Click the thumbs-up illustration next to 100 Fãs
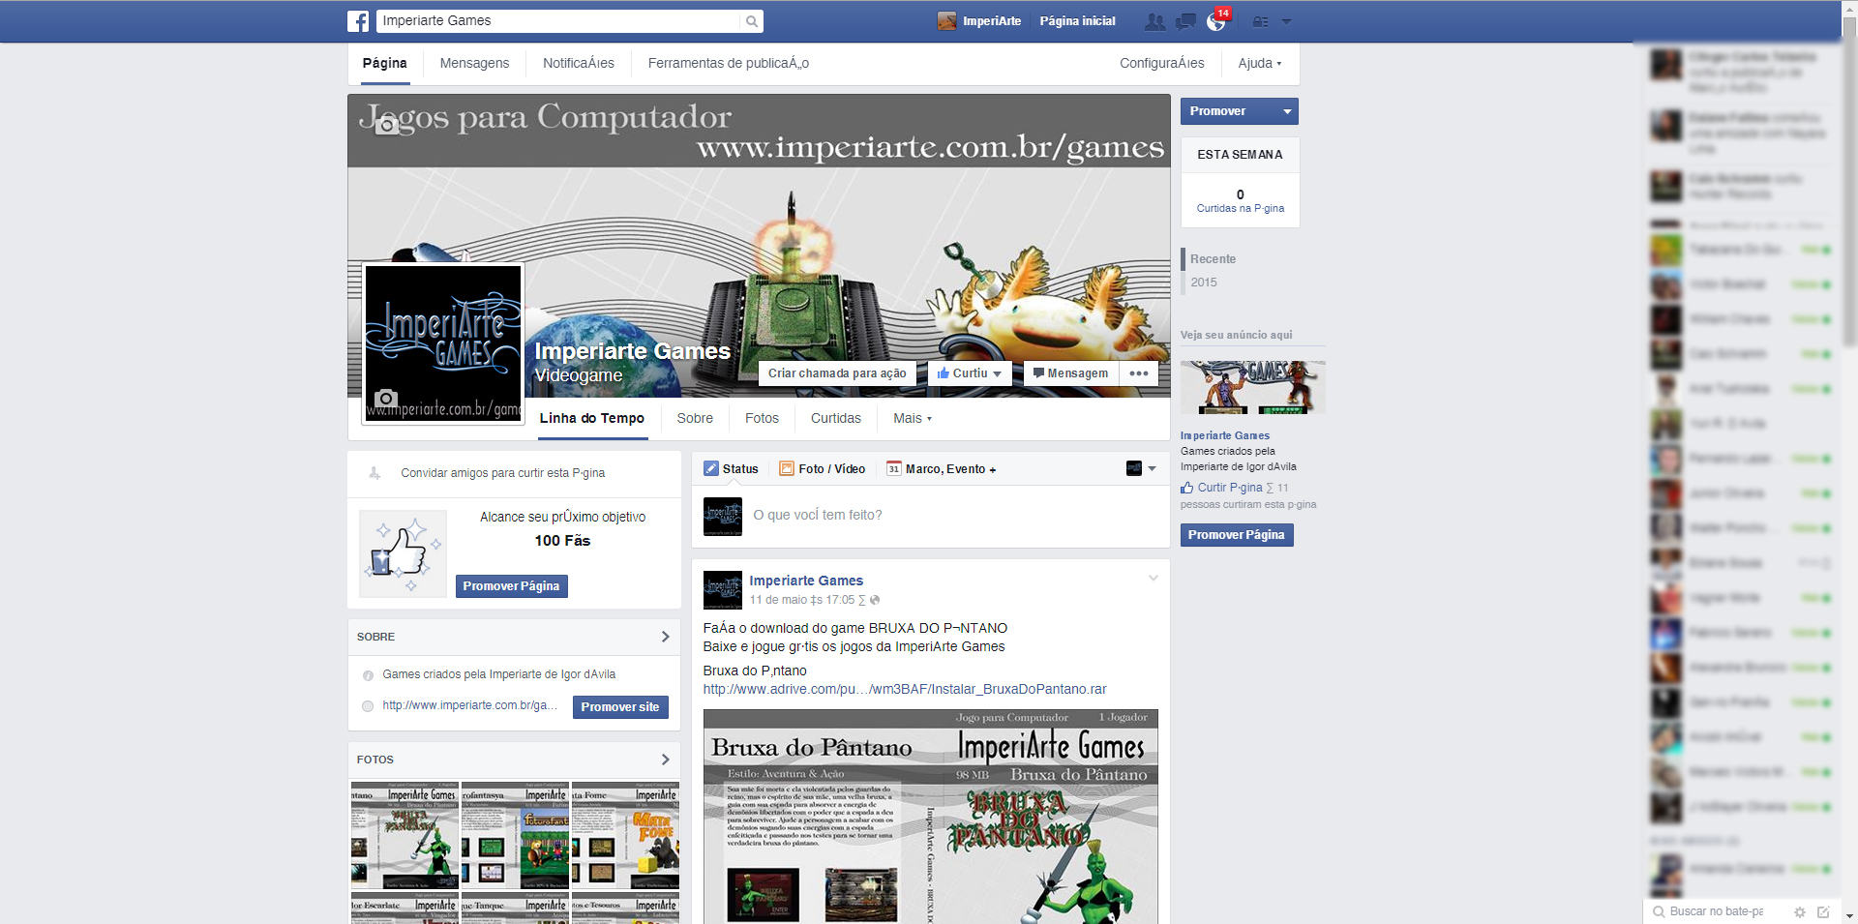 coord(403,553)
